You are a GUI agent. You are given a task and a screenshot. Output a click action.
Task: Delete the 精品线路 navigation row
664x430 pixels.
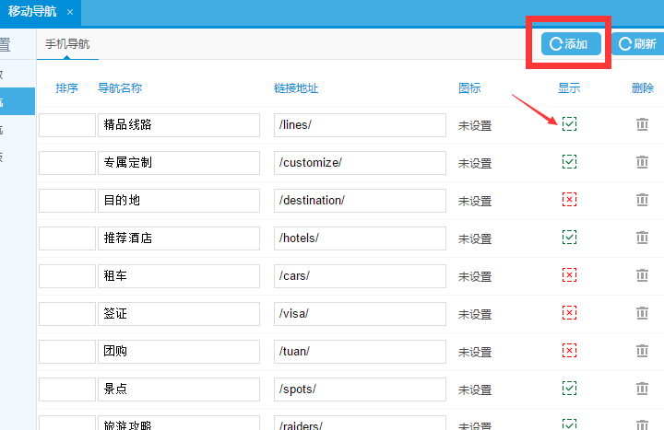point(642,125)
